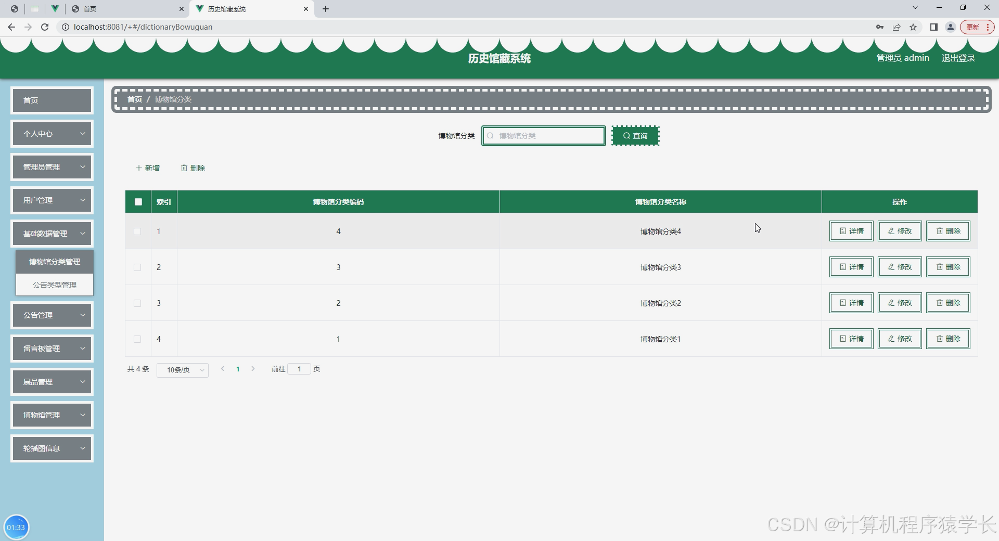Open 详情 for 博物馆分类1
The width and height of the screenshot is (999, 541).
(851, 339)
